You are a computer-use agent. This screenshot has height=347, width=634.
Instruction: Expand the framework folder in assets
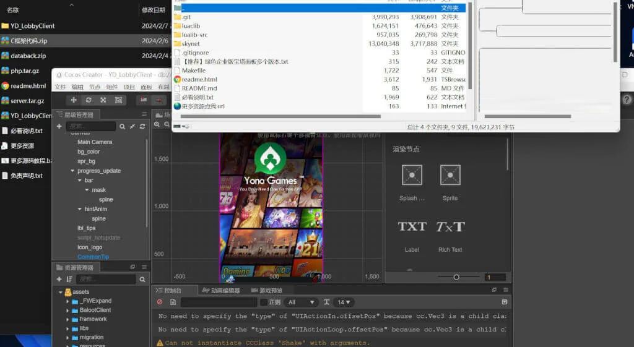pos(67,319)
